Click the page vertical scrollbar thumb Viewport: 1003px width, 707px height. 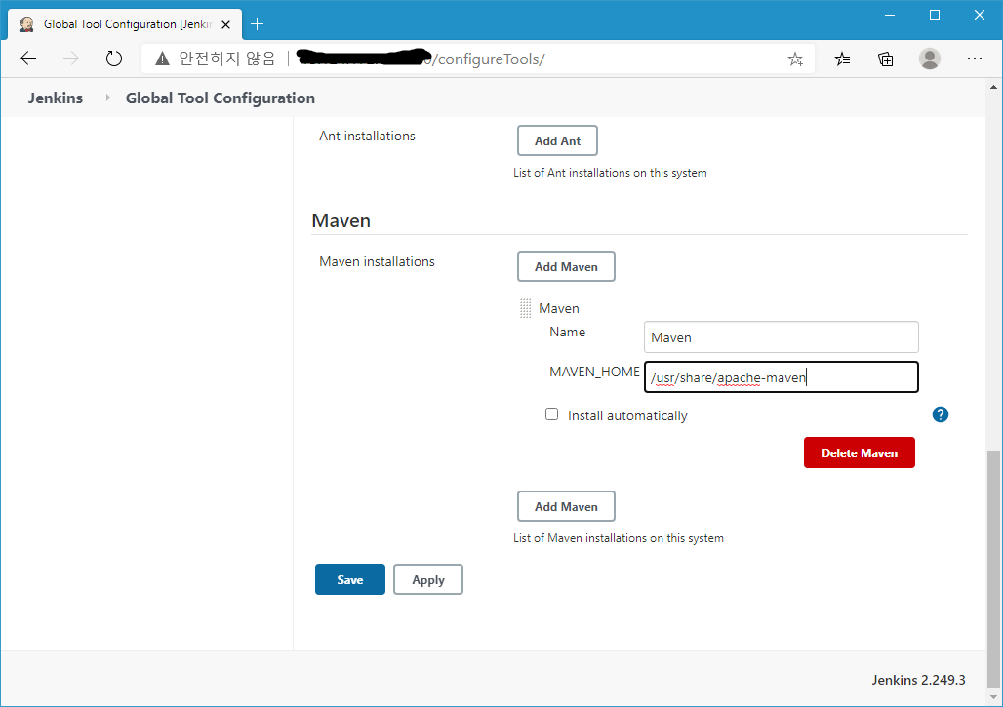(x=993, y=568)
